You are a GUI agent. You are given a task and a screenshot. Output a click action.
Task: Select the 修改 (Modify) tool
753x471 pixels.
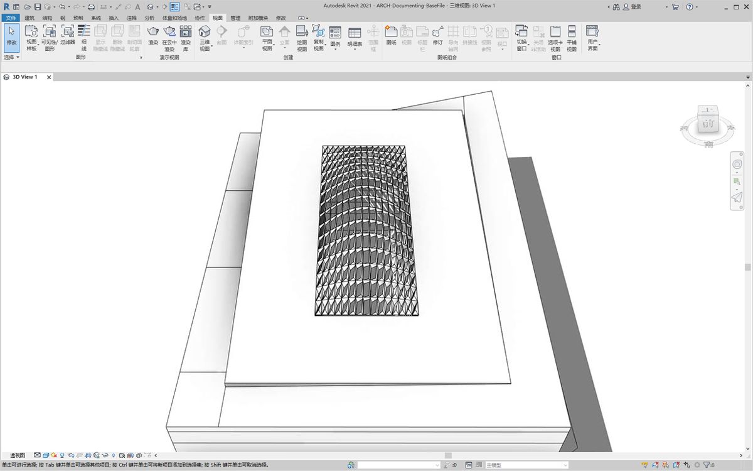point(11,38)
